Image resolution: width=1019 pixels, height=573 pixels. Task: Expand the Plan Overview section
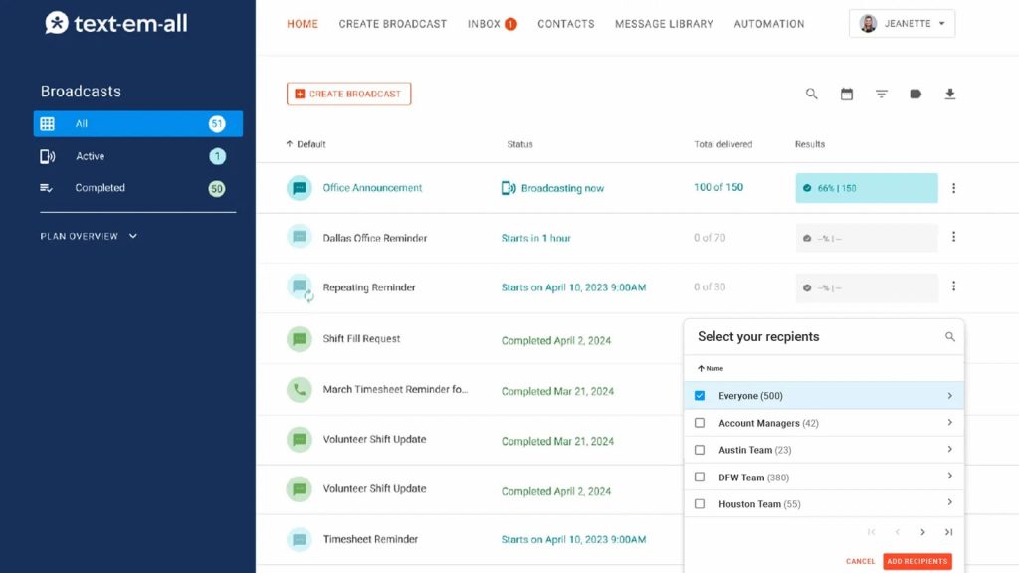[89, 237]
